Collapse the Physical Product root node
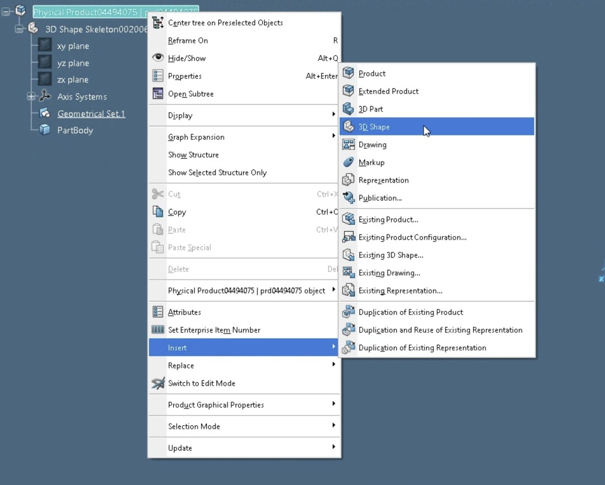 coord(6,11)
